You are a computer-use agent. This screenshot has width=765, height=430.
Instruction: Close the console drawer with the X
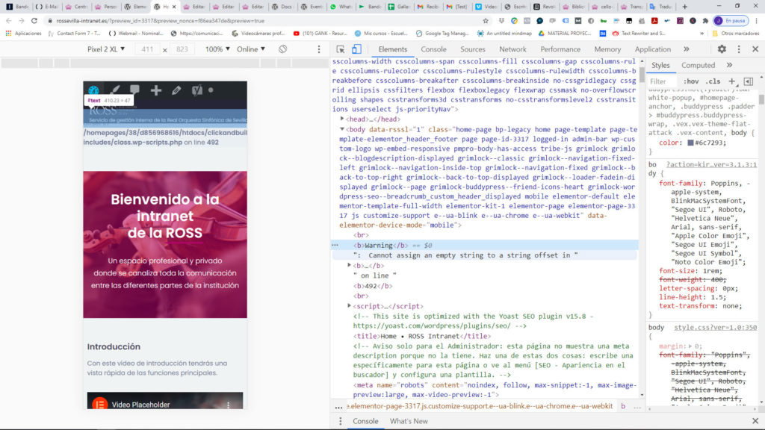(755, 421)
